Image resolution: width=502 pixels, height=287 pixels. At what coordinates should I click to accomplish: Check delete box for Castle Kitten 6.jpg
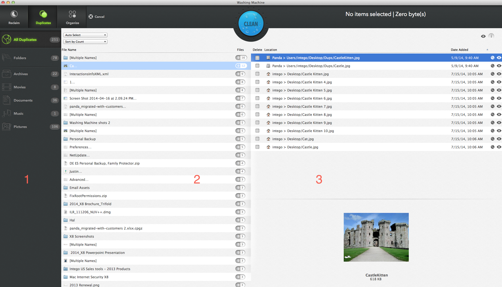coord(257,98)
